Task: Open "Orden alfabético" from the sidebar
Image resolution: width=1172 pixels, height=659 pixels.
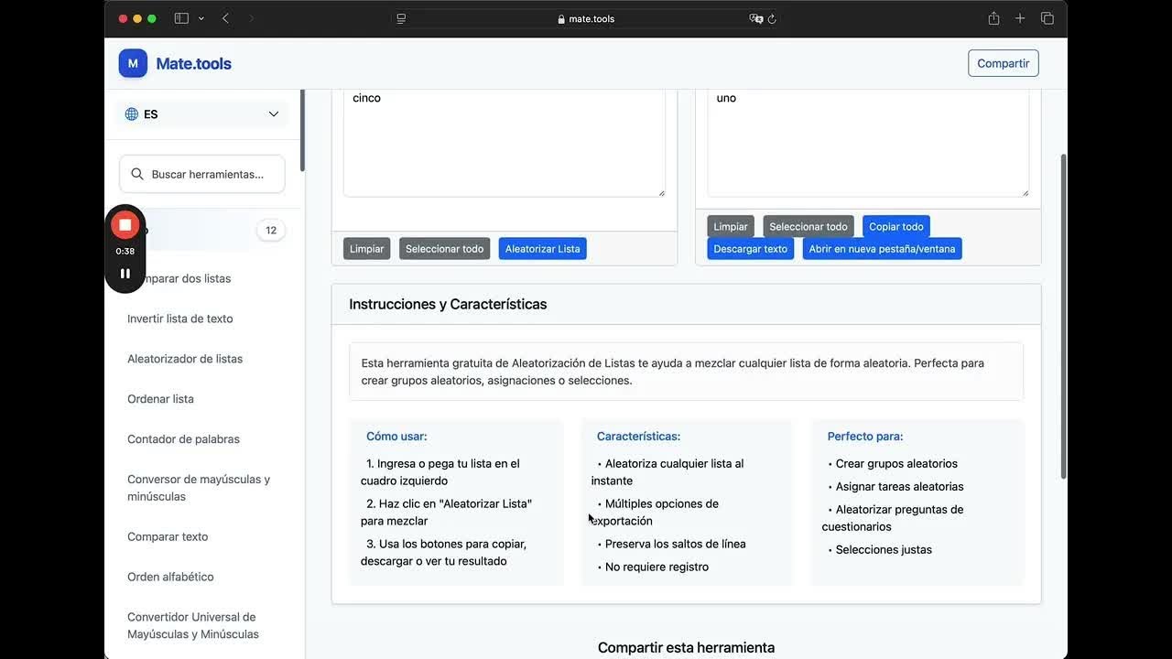Action: tap(170, 577)
